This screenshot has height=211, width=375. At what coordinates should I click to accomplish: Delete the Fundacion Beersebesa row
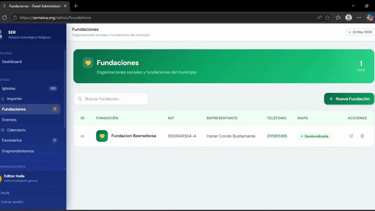click(362, 136)
